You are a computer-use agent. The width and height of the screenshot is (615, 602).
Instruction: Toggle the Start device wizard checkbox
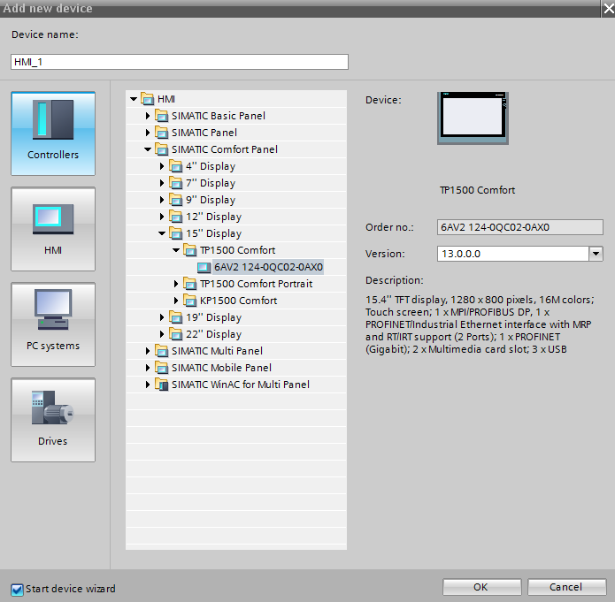pos(17,590)
